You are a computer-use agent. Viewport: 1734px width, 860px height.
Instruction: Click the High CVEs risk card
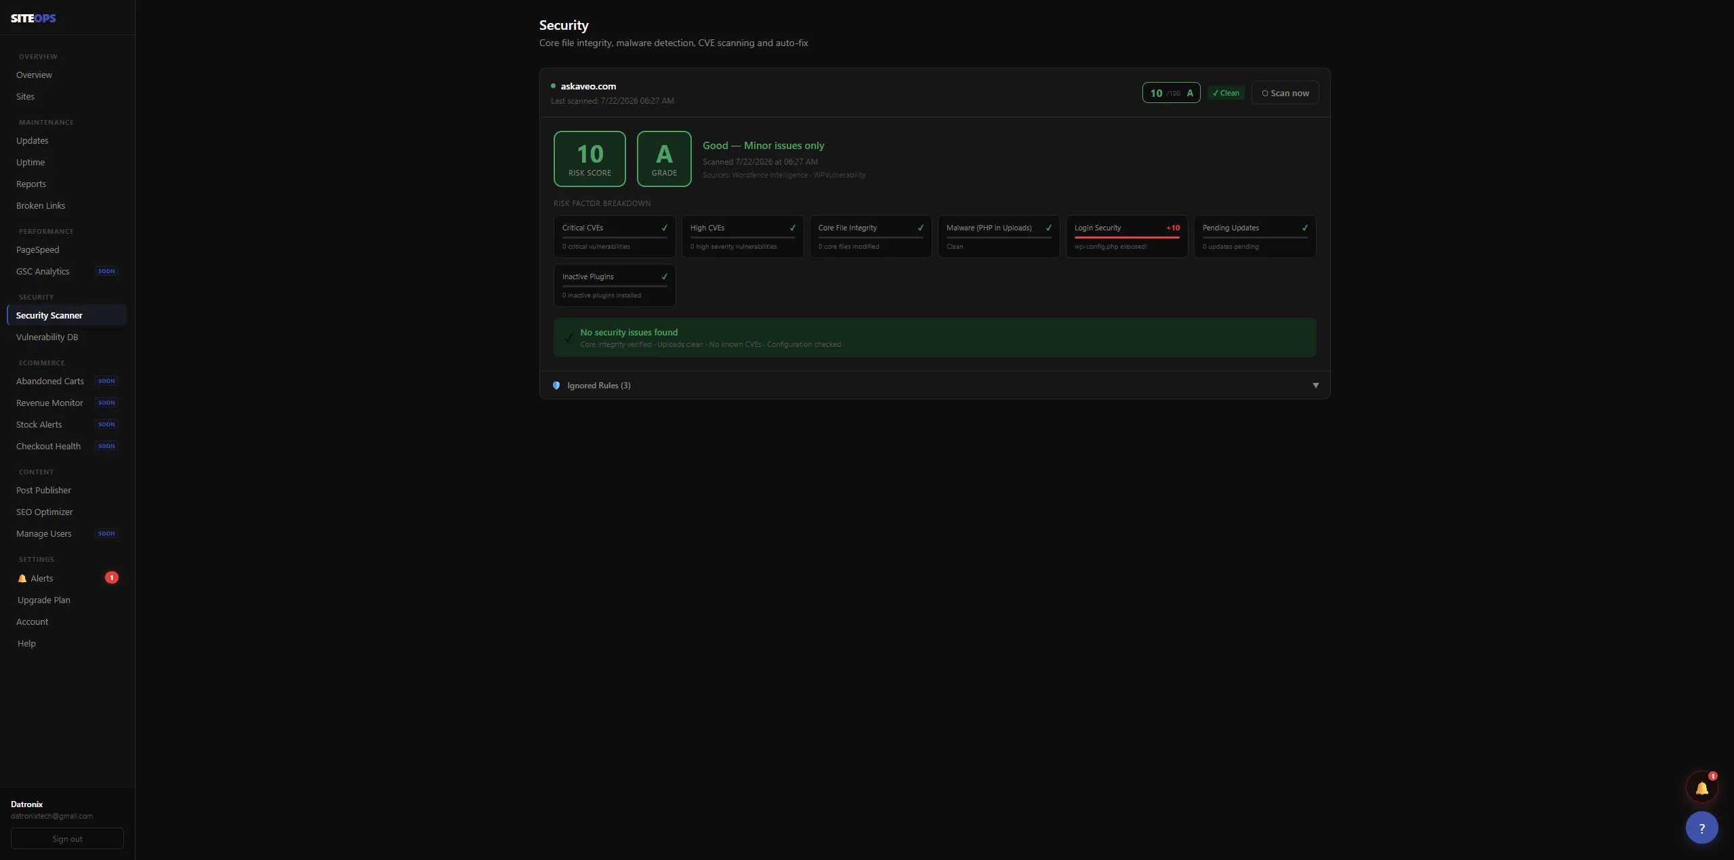pyautogui.click(x=743, y=237)
